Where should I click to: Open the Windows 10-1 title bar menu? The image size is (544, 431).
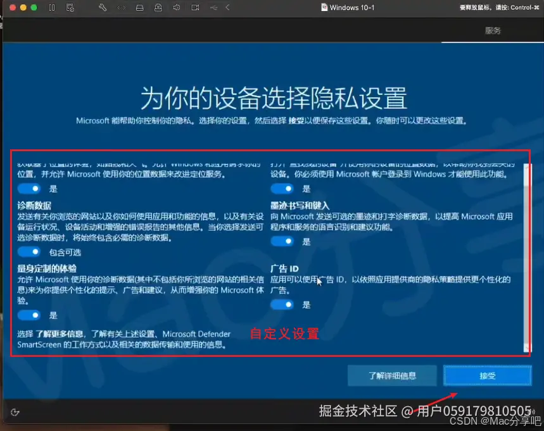tap(347, 8)
